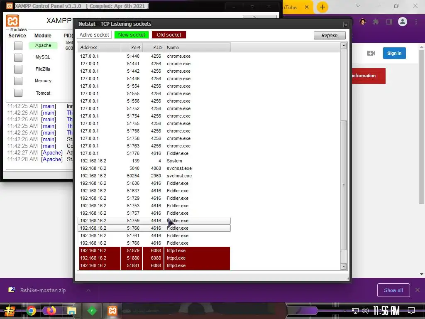Viewport: 425px width, 319px height.
Task: Click the Netstat list scroll up arrow
Action: tap(344, 46)
